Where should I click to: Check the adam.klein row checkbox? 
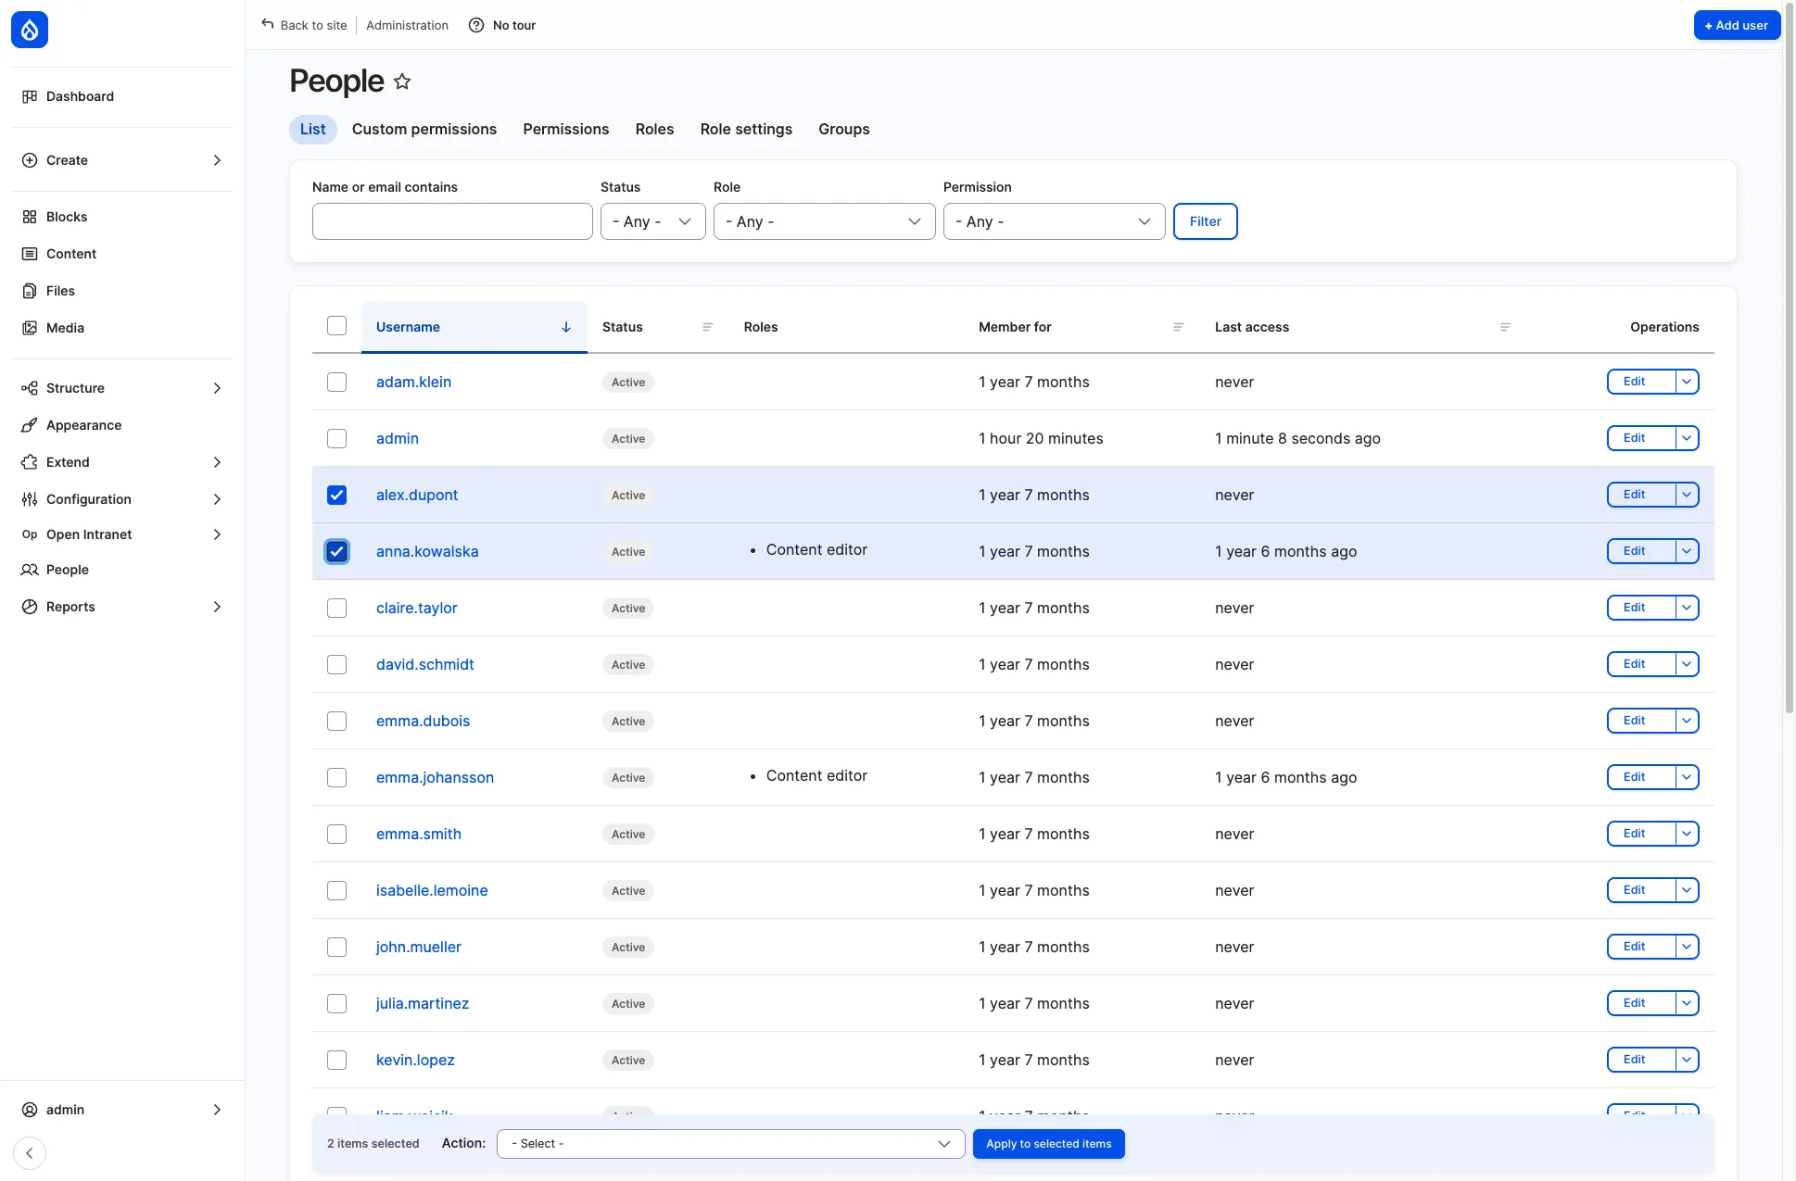336,383
